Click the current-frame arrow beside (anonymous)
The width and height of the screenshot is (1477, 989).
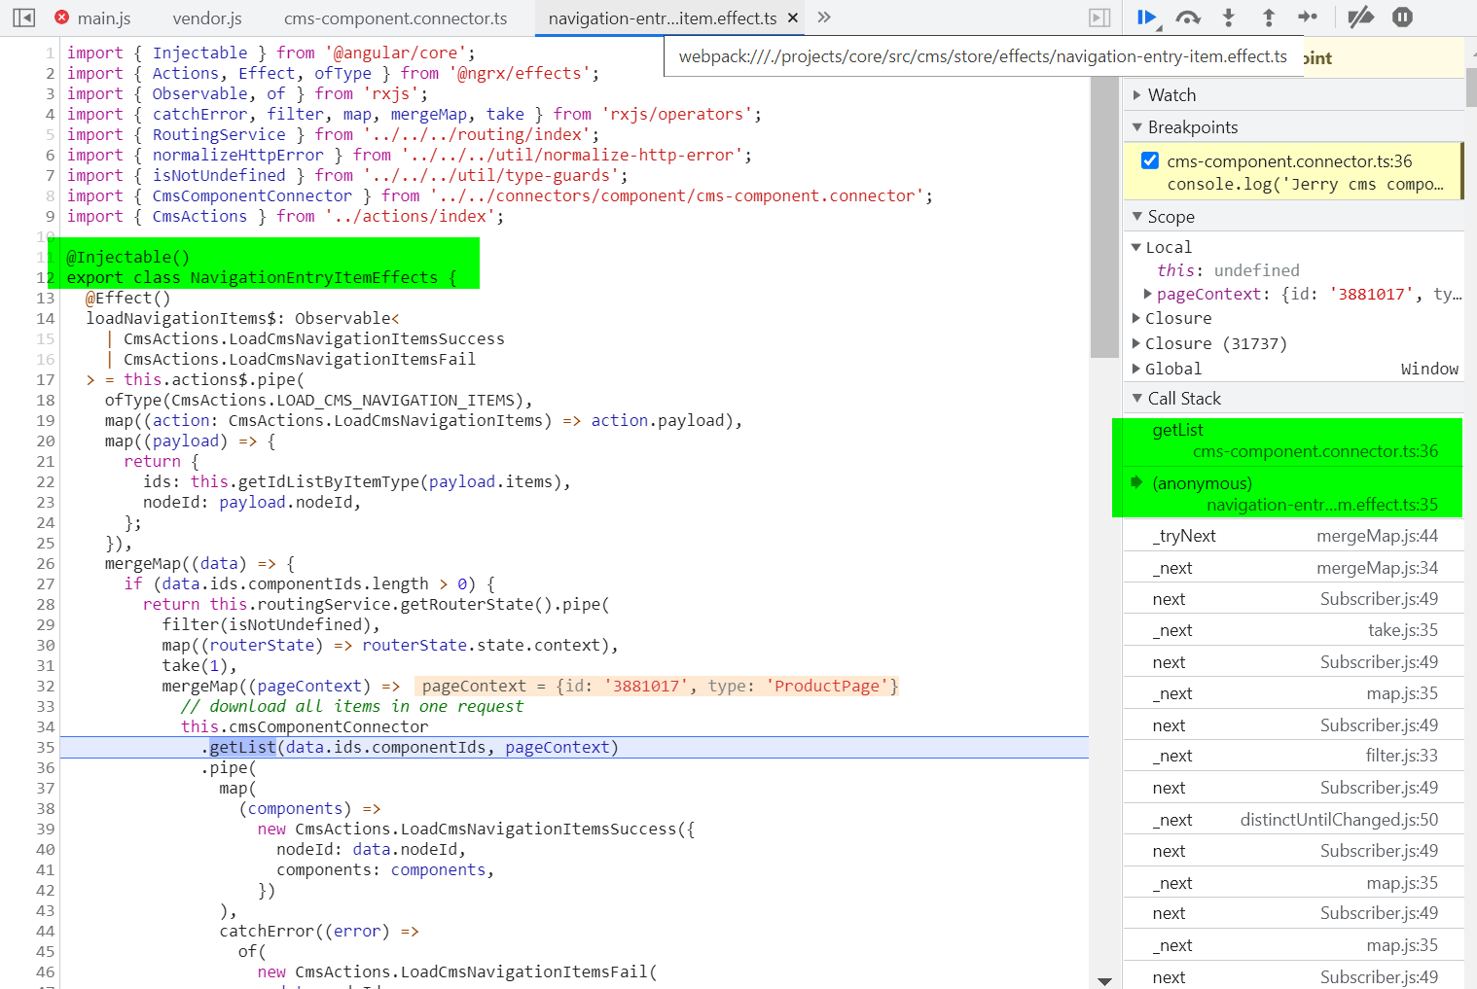pos(1135,482)
